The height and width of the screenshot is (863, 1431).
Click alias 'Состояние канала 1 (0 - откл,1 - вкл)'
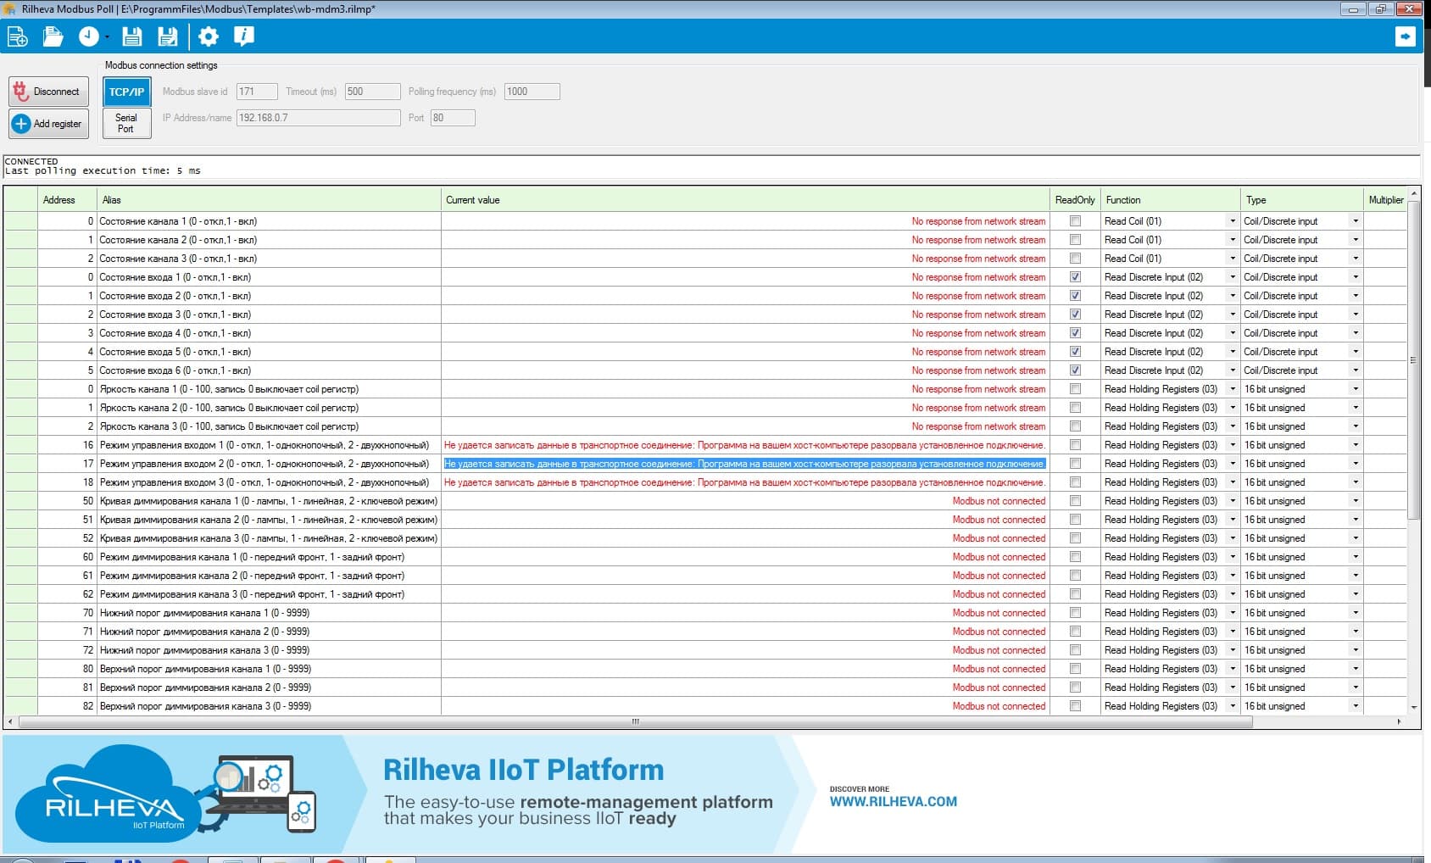pos(178,221)
